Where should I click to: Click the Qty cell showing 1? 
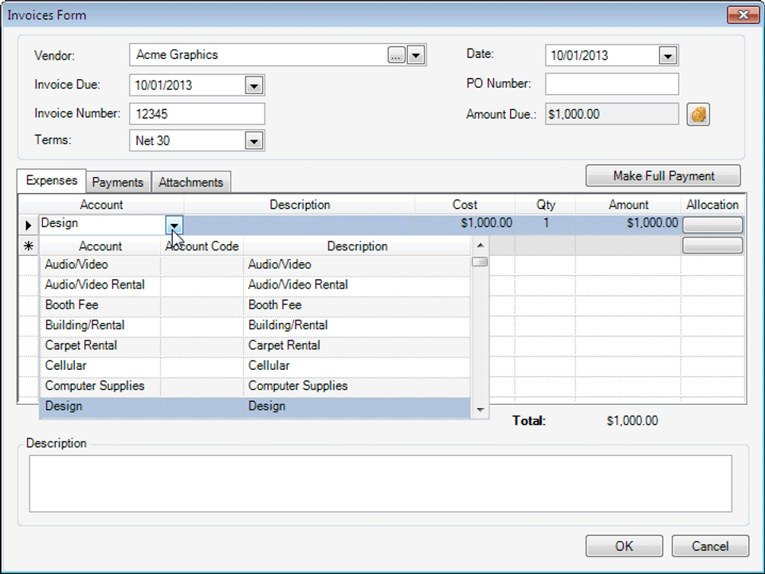point(545,223)
